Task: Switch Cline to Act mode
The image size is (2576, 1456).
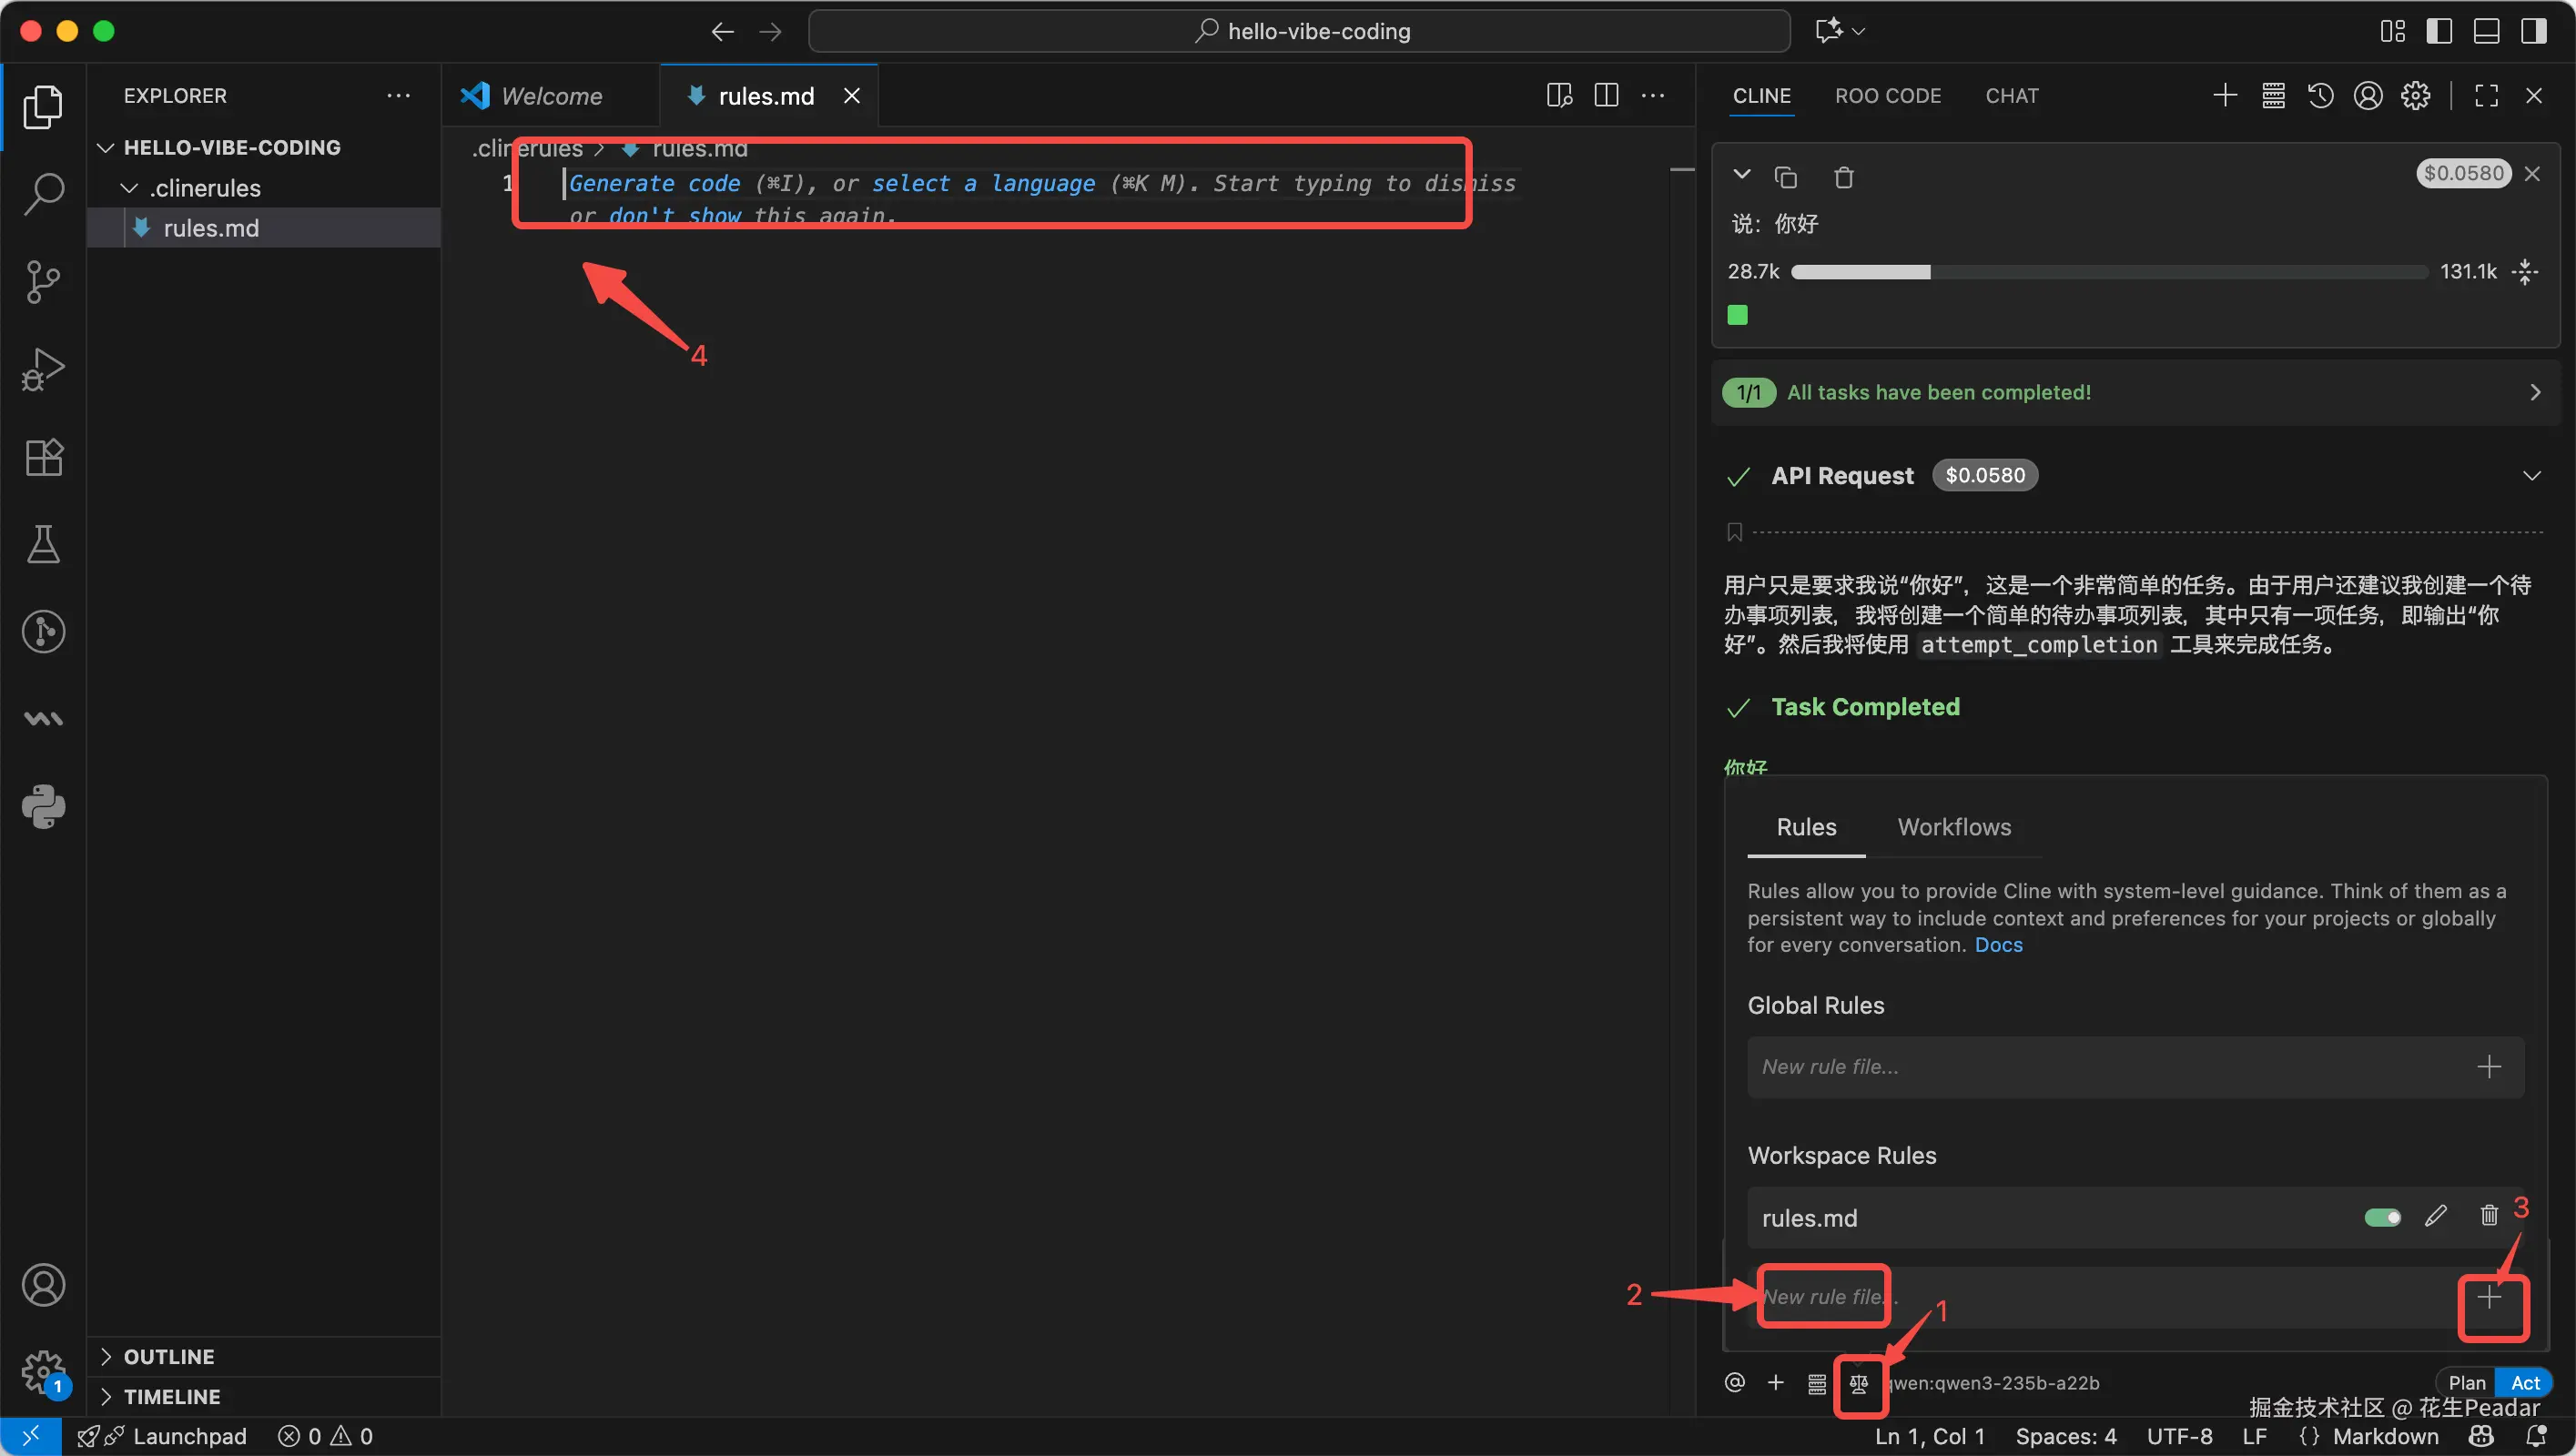Action: point(2524,1382)
